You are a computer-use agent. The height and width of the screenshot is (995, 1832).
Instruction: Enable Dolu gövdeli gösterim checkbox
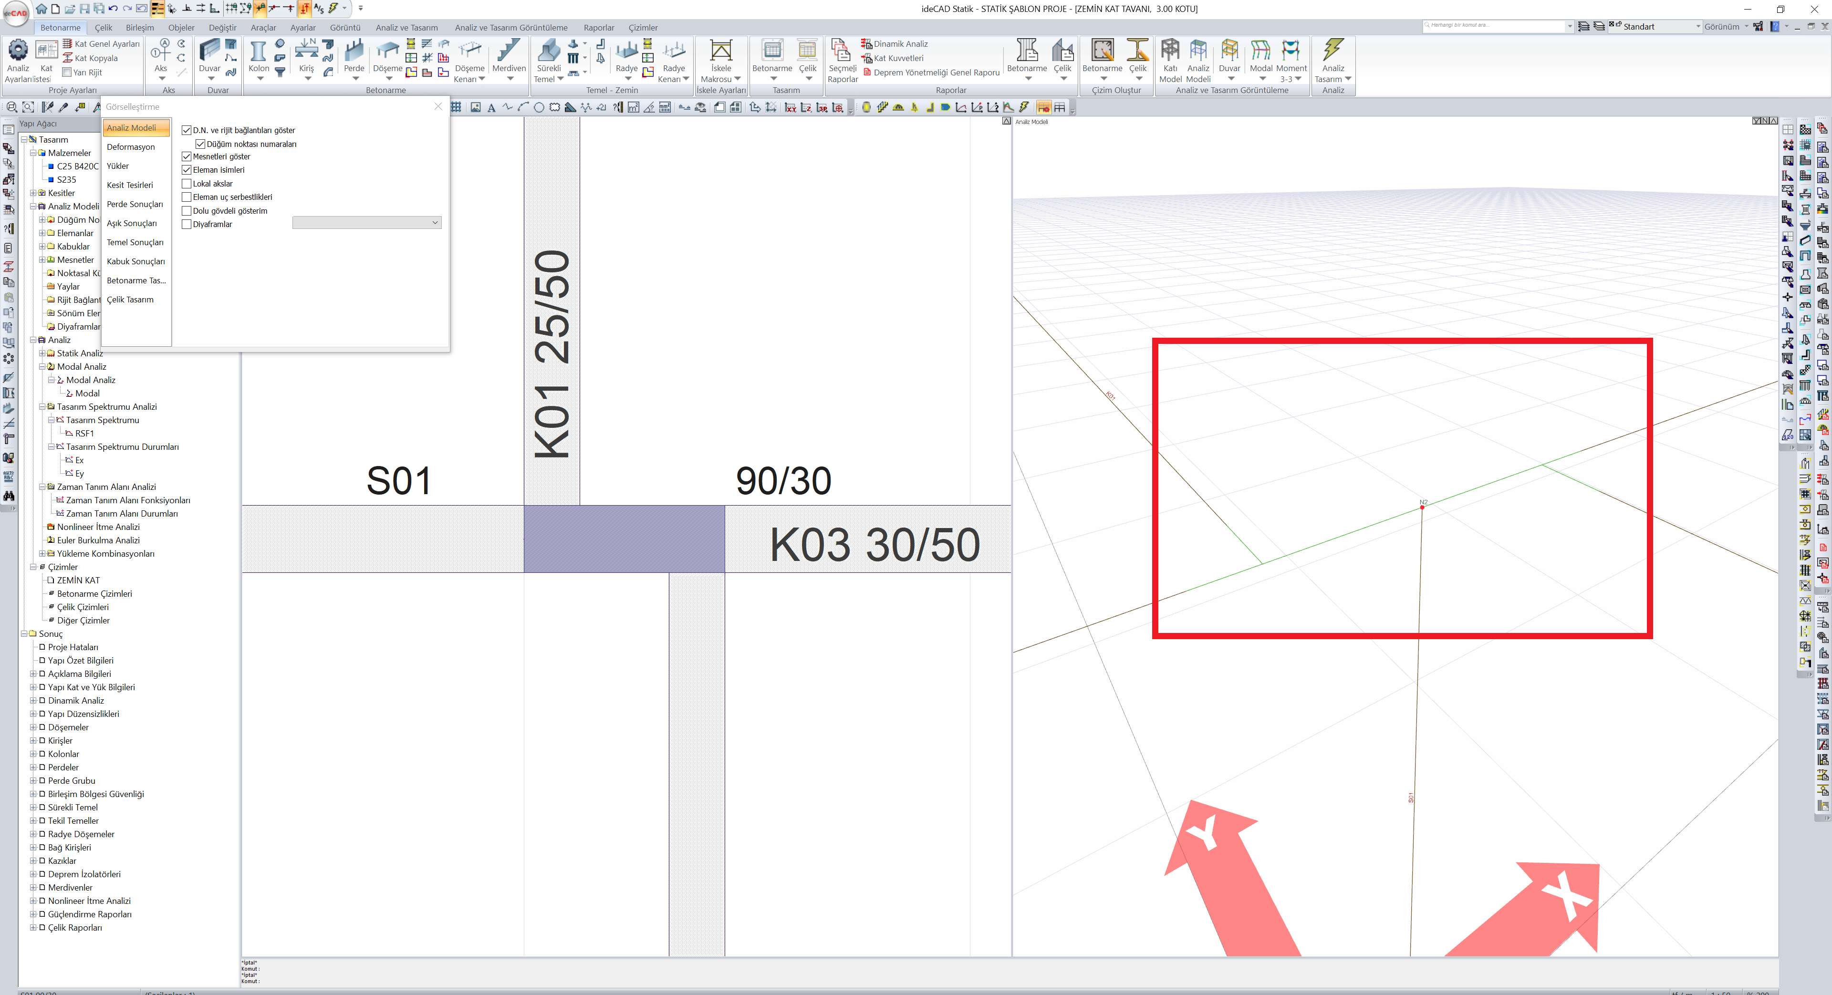[x=187, y=210]
